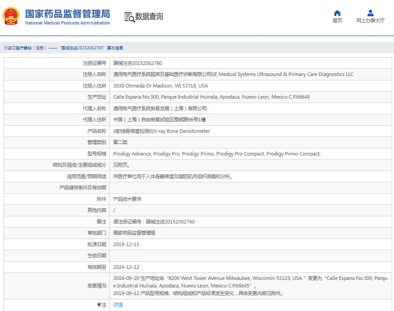Click 生产地址 row label
394x311 pixels.
point(97,97)
